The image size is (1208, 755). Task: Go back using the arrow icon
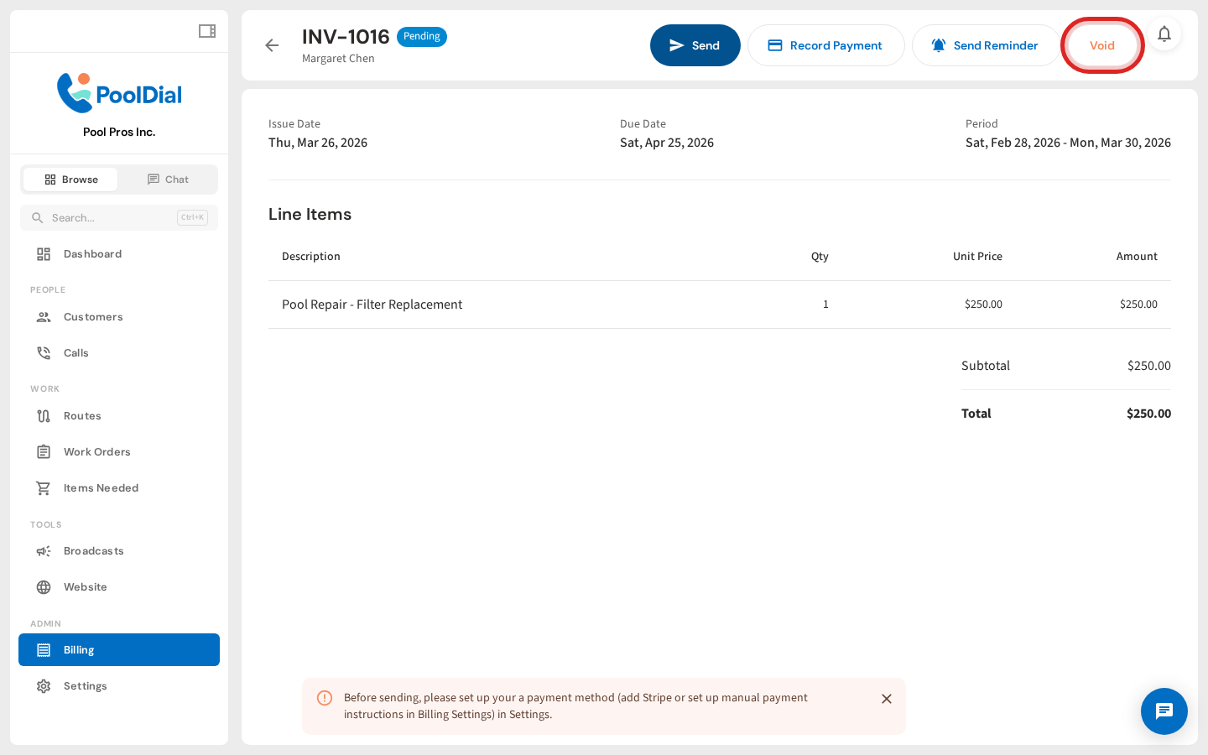pyautogui.click(x=272, y=45)
